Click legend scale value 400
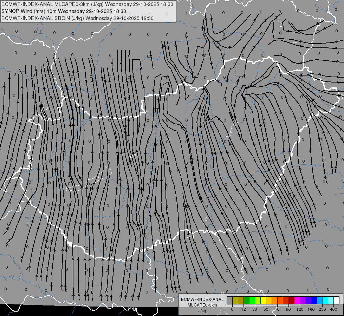The image size is (344, 316). pyautogui.click(x=333, y=309)
